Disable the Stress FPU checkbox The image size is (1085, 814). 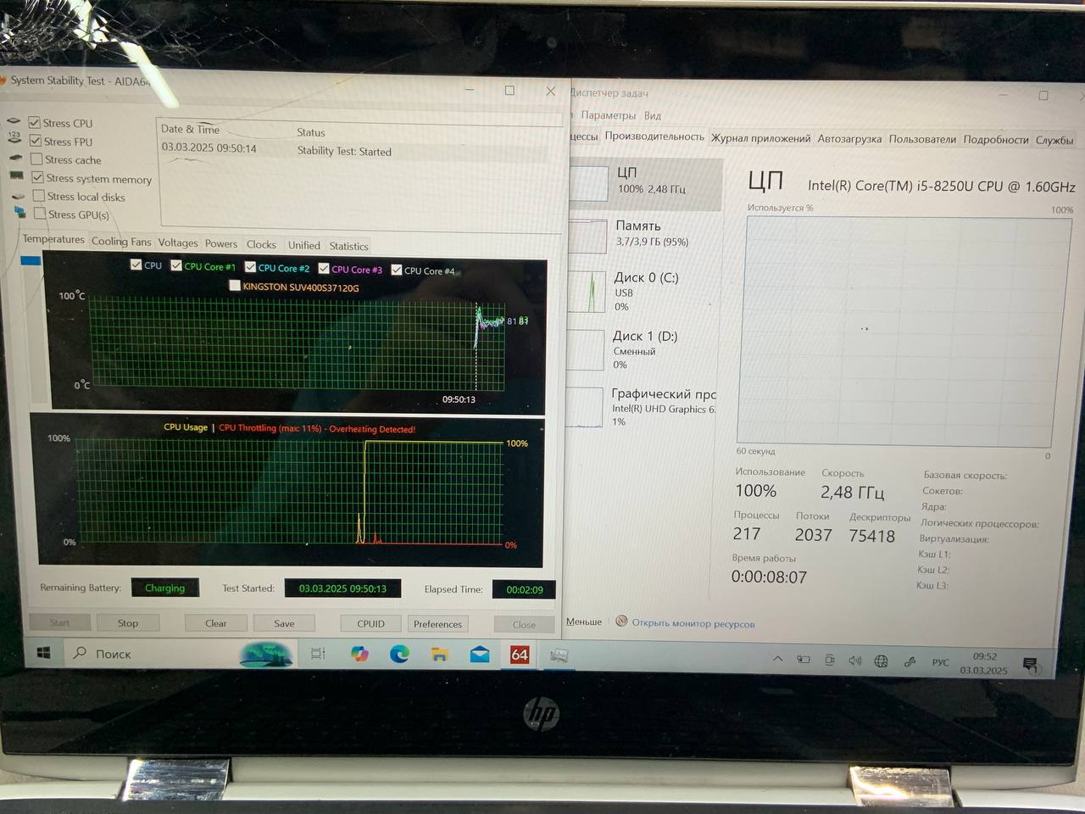pos(36,141)
